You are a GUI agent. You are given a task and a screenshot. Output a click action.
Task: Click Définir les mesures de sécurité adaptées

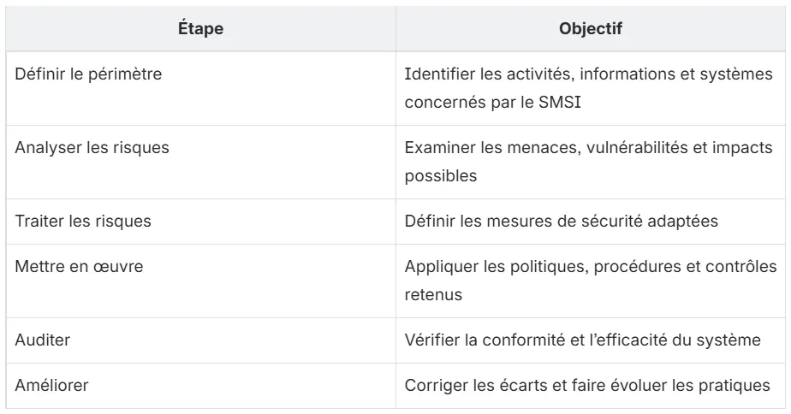(562, 222)
